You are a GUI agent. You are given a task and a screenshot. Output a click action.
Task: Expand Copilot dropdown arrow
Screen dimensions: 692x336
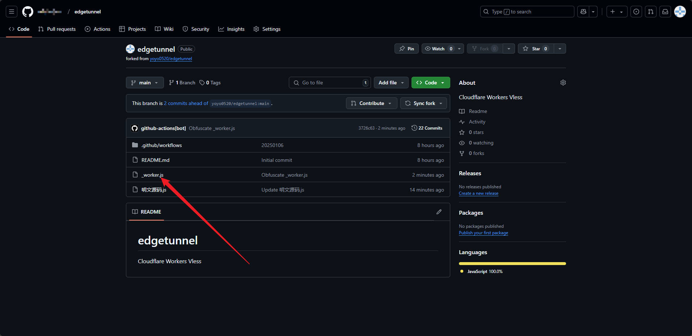[x=593, y=12]
